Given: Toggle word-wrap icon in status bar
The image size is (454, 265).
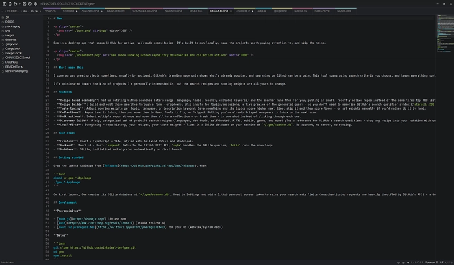Looking at the screenshot, I should [x=403, y=262].
